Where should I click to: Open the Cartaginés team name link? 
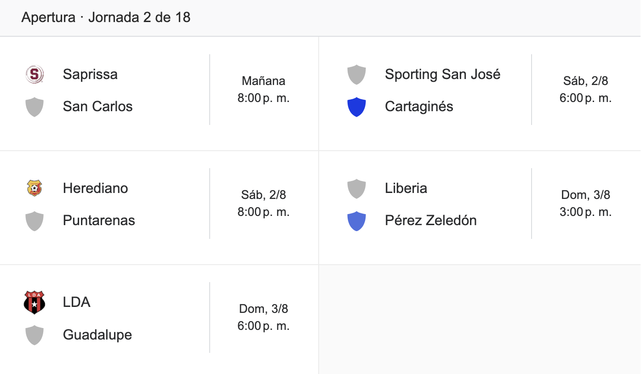pos(419,107)
